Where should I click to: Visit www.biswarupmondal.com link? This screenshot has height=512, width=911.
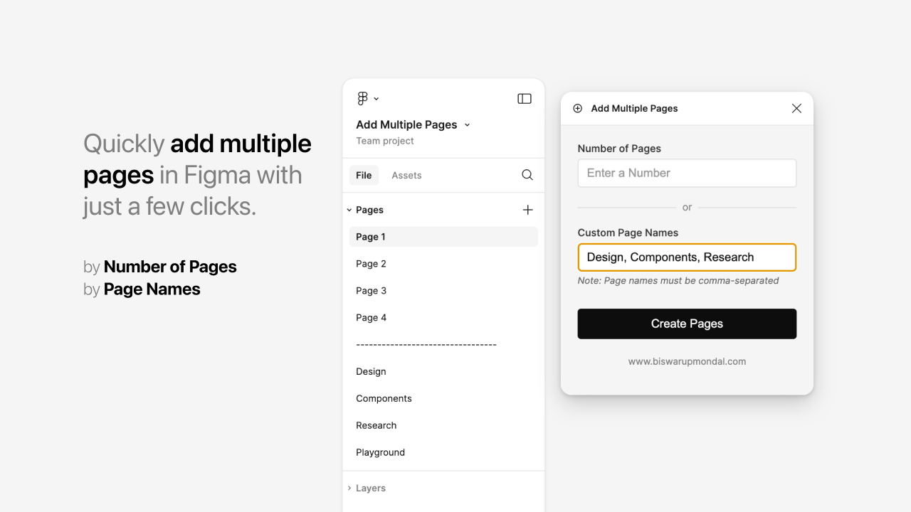click(x=687, y=361)
